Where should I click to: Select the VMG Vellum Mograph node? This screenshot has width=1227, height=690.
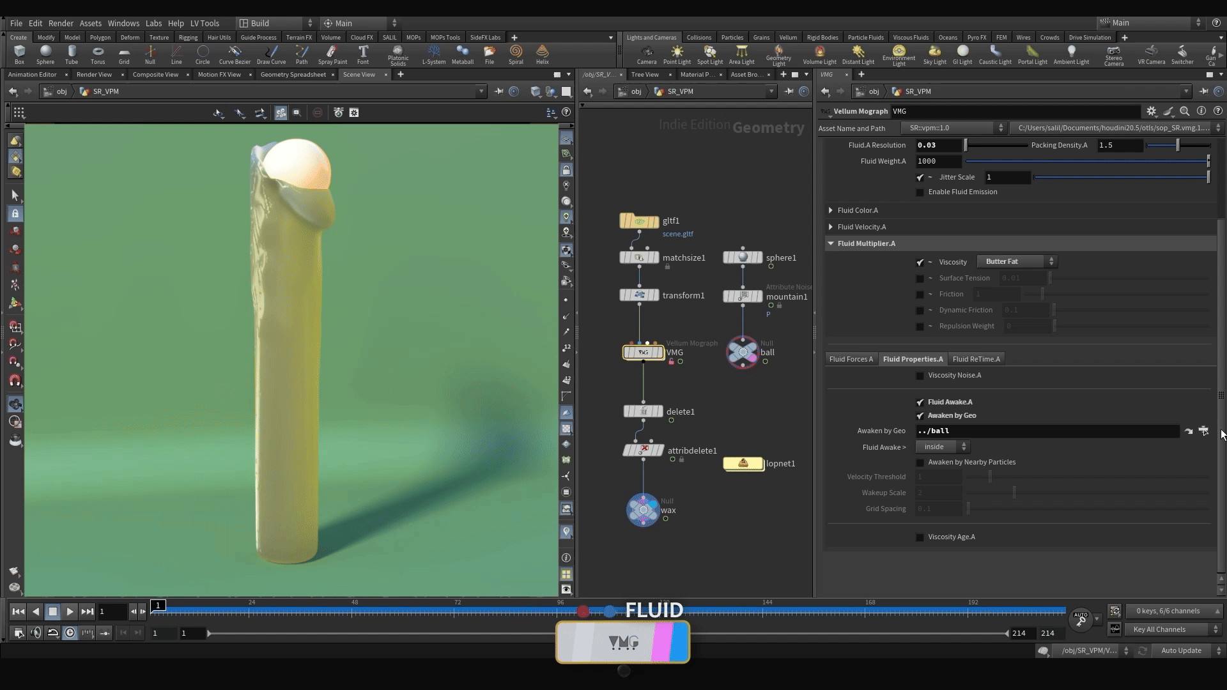pos(644,353)
